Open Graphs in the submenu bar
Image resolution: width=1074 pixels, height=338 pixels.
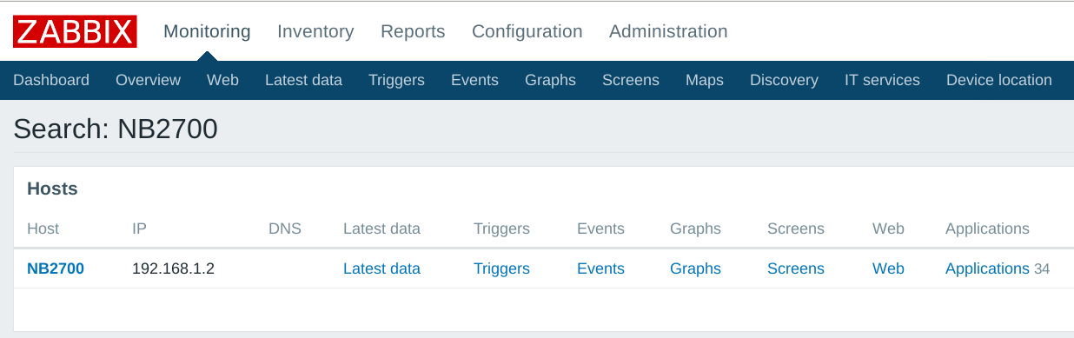pos(550,80)
